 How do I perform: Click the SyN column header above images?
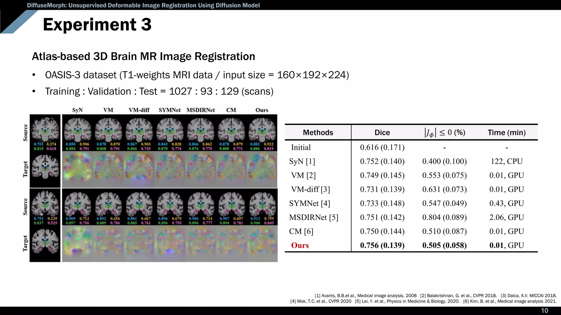tap(77, 110)
